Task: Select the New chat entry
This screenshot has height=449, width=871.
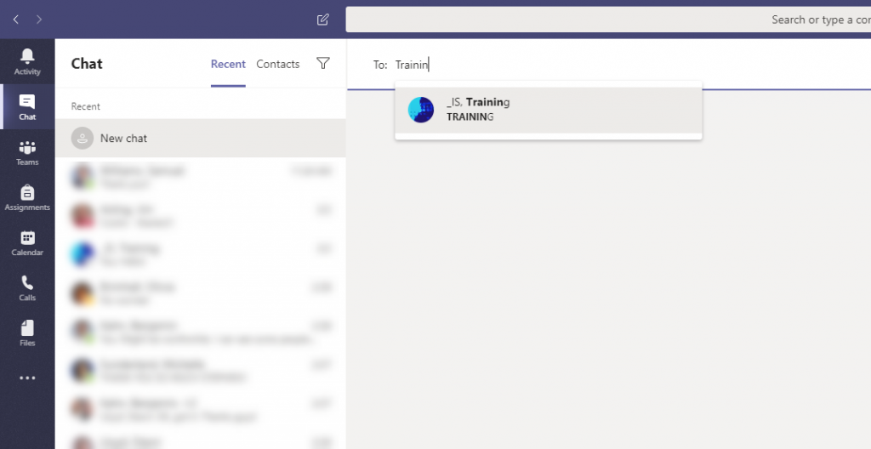Action: [x=201, y=138]
